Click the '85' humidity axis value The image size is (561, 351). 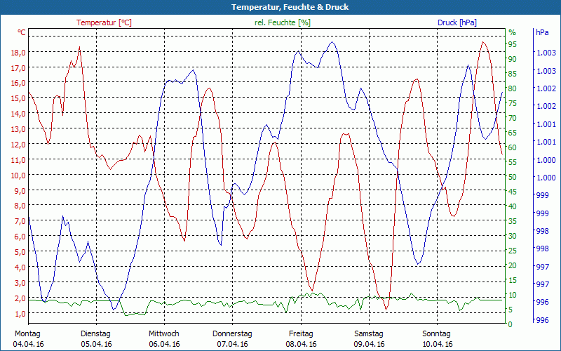tap(513, 74)
